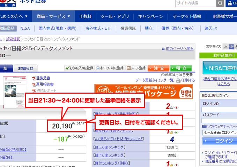Click the PDF icon beside 運用報告書
237x167 pixels.
click(x=34, y=85)
